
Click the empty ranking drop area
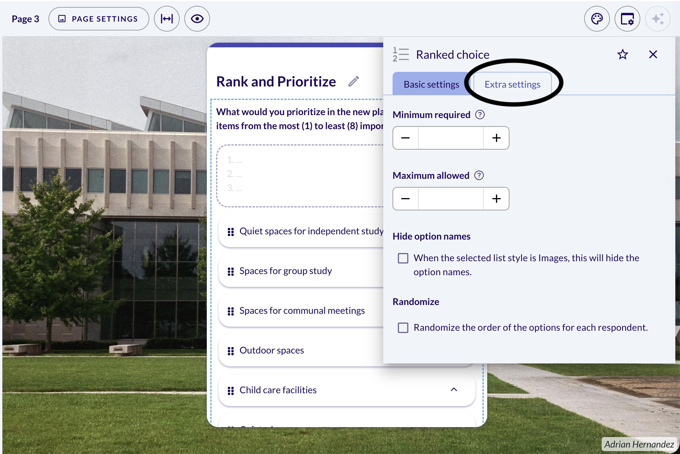pyautogui.click(x=300, y=176)
